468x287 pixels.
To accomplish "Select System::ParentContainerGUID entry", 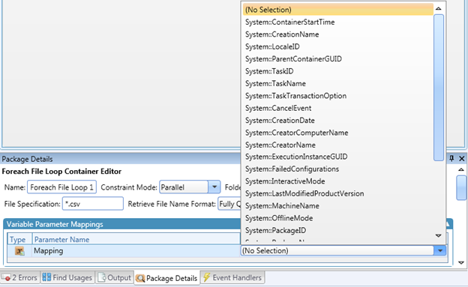I will [x=337, y=58].
